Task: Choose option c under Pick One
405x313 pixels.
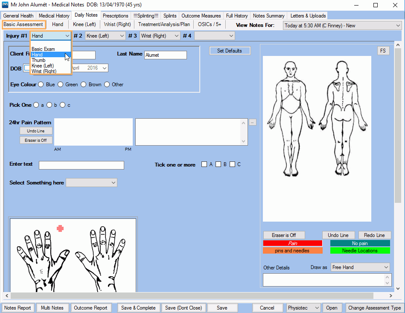Action: (x=62, y=105)
